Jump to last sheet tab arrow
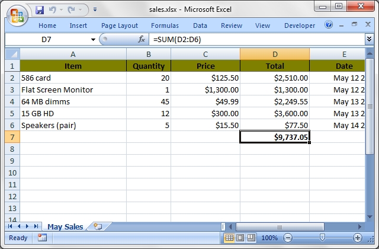The height and width of the screenshot is (249, 379). pyautogui.click(x=36, y=226)
